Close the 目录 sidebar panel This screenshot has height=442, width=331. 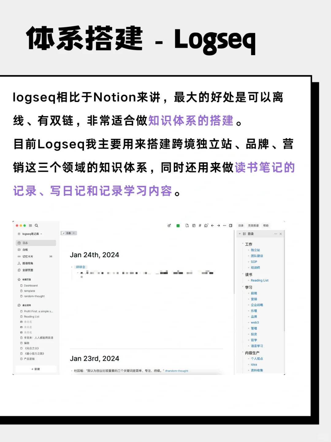pos(280,234)
